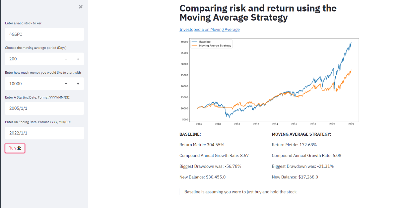Edit the ending date field
This screenshot has width=398, height=208.
44,133
